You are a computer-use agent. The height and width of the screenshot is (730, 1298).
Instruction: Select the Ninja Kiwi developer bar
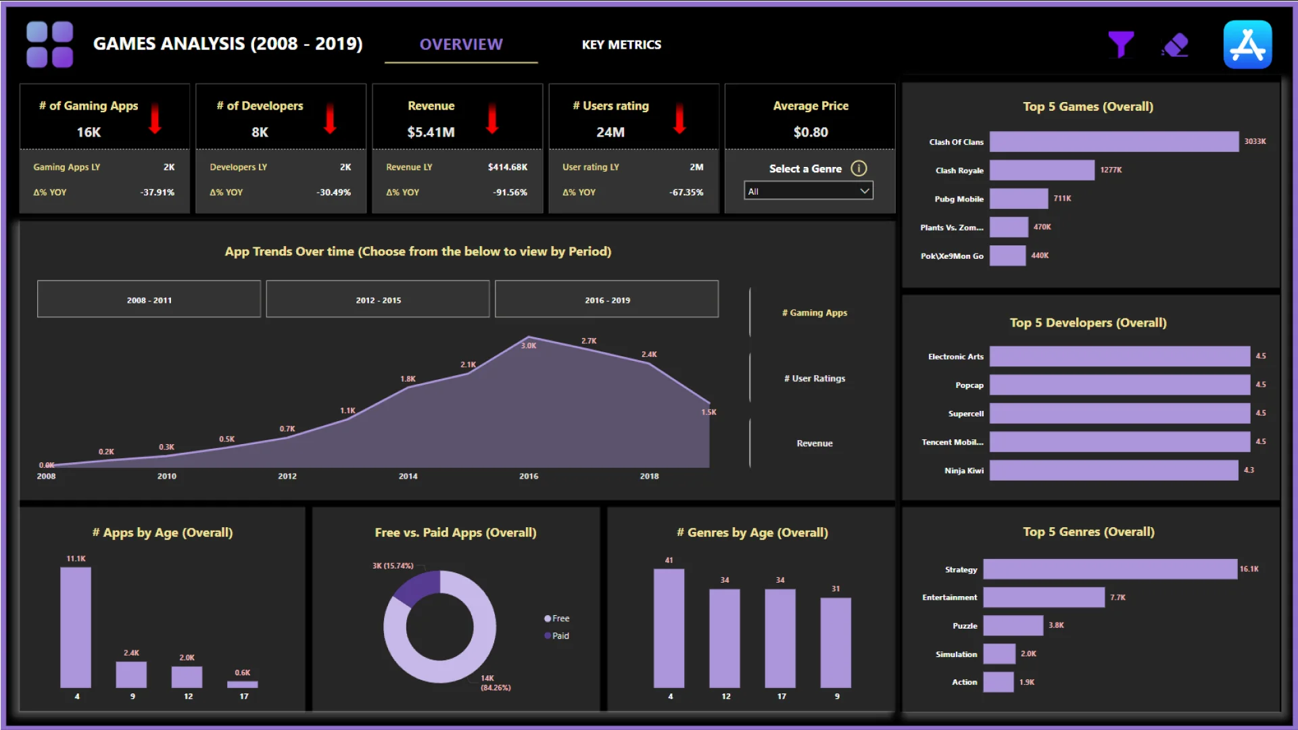(x=1114, y=470)
